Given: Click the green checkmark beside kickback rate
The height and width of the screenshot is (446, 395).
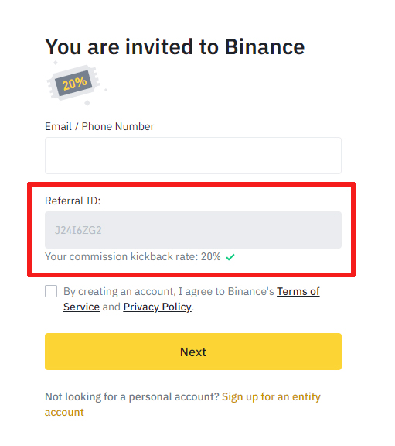Looking at the screenshot, I should (x=230, y=257).
